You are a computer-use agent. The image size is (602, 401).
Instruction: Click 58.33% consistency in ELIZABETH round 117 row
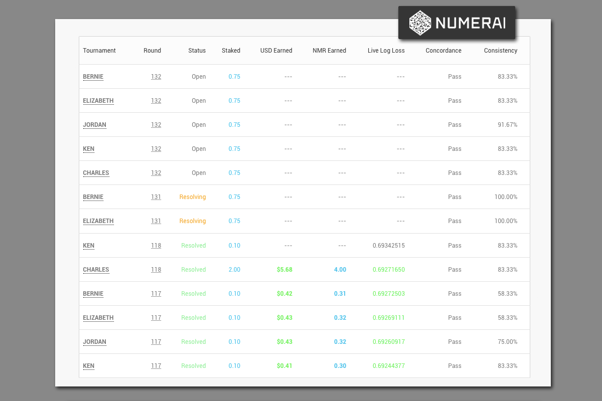point(508,318)
